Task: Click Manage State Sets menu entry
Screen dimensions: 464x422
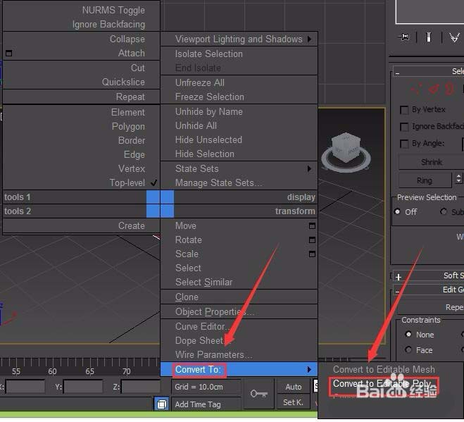Action: click(x=218, y=182)
